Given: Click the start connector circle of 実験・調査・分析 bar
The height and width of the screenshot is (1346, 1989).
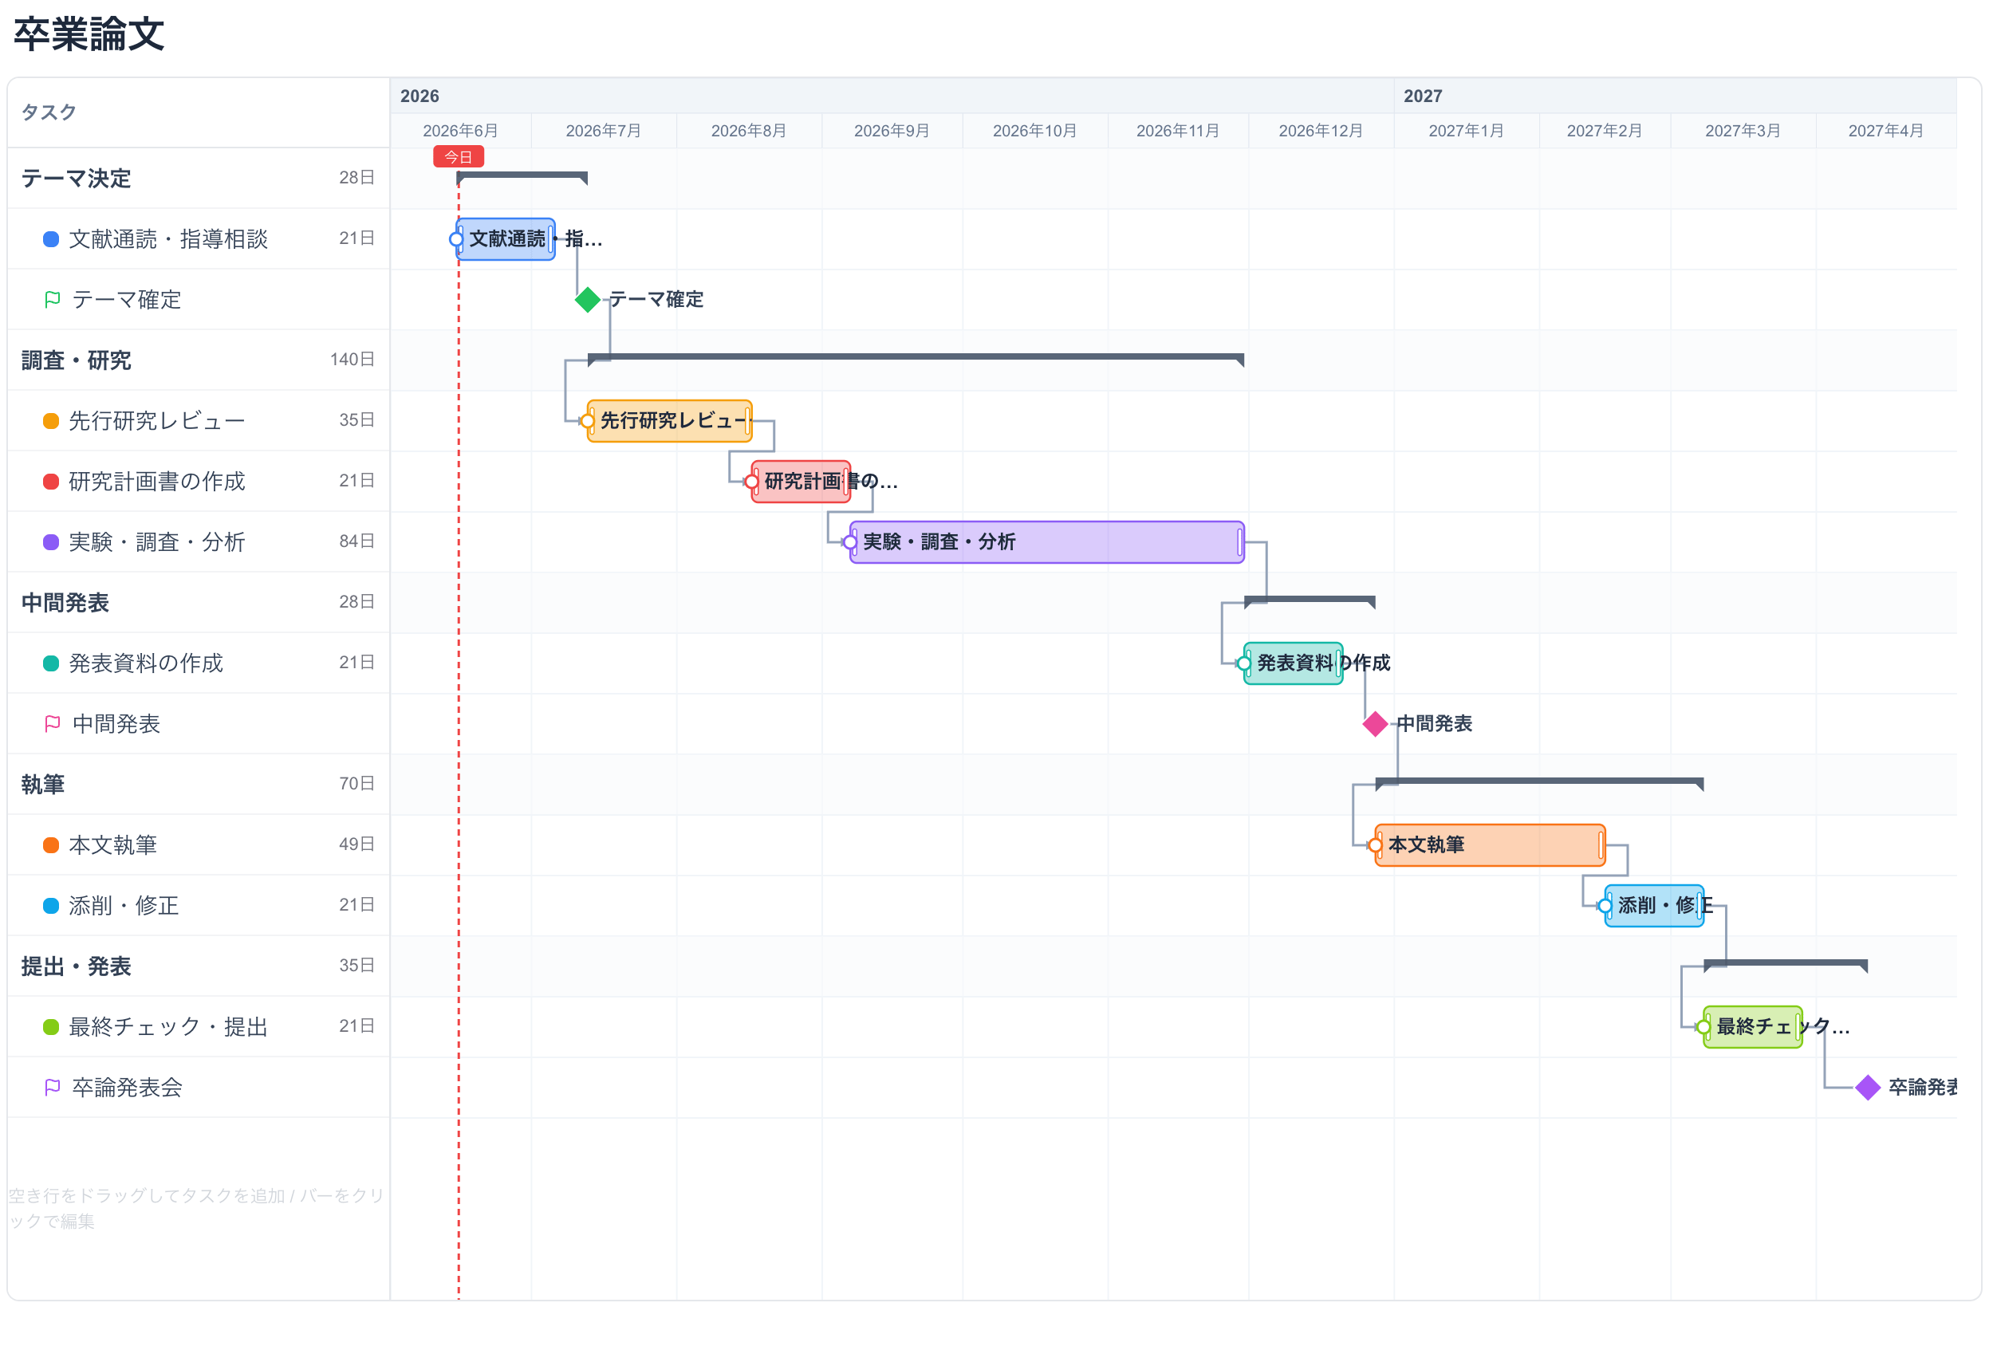Looking at the screenshot, I should pos(850,542).
